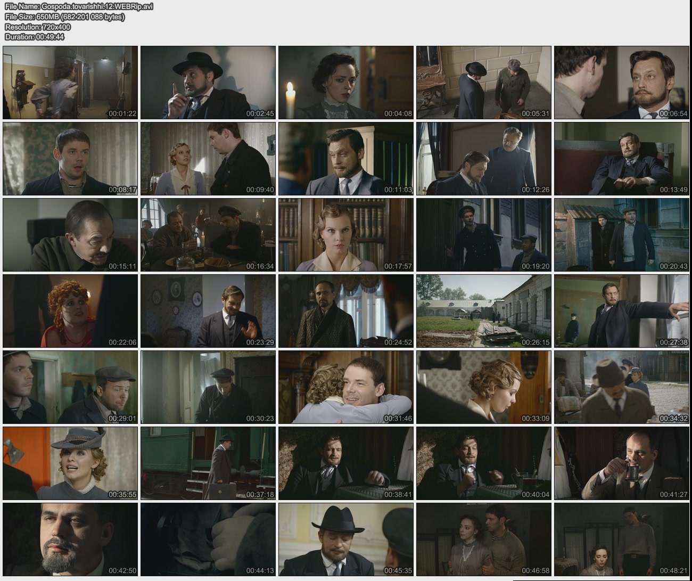Image resolution: width=692 pixels, height=581 pixels.
Task: Open the hugging scene thumbnail at 00:31:46
Action: coord(345,387)
